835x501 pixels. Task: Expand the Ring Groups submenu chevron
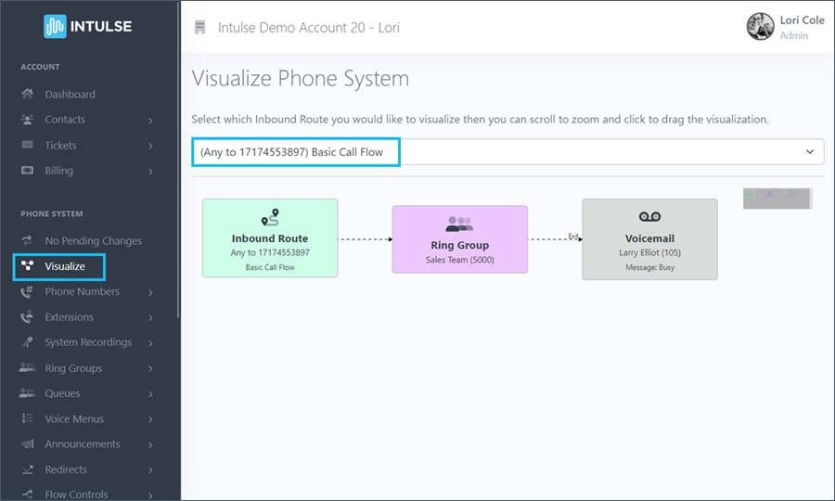pos(150,368)
